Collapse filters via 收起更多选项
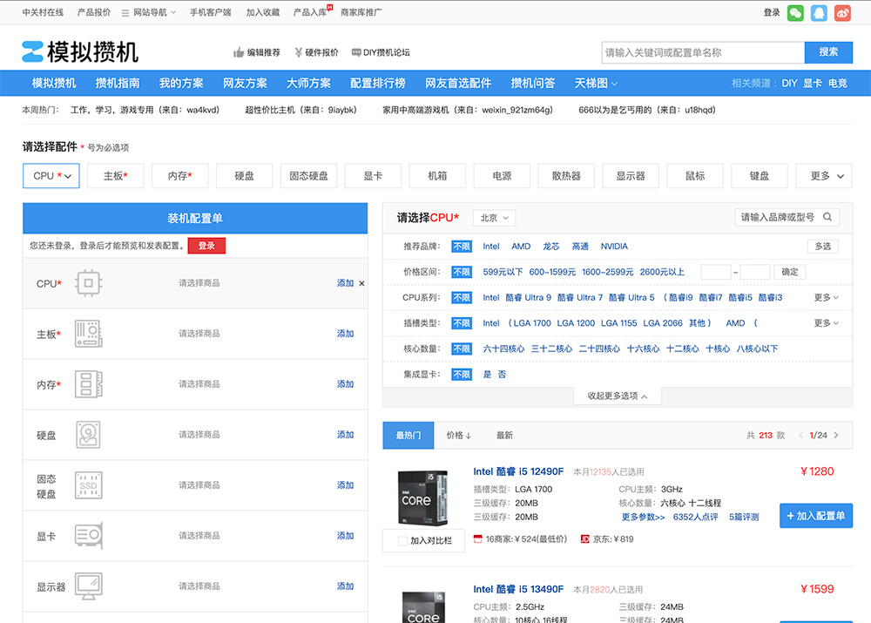 click(618, 396)
